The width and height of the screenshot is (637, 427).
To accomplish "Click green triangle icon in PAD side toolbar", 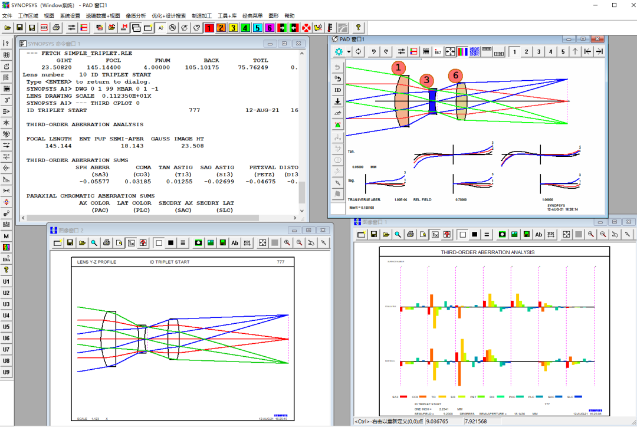I will (x=337, y=124).
